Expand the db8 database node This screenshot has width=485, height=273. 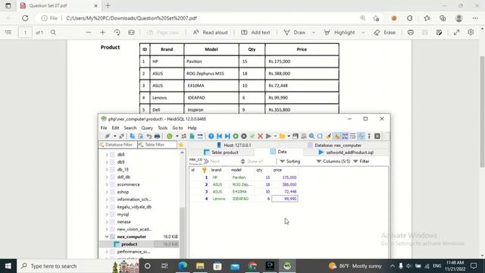pos(107,155)
